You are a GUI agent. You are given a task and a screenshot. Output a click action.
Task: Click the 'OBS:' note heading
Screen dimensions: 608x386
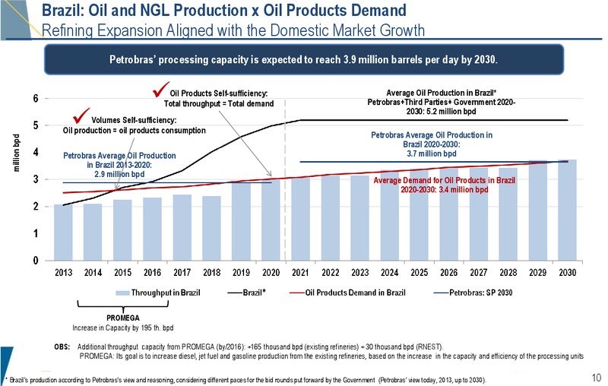[62, 346]
